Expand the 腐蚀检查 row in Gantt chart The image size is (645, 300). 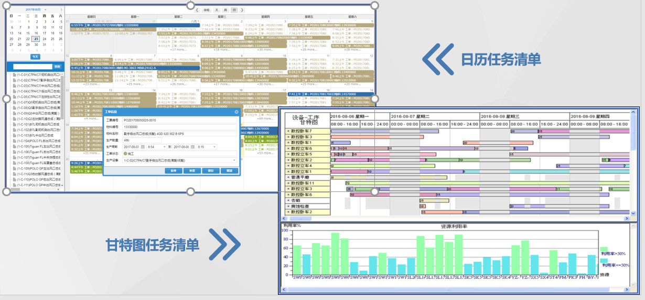click(x=287, y=206)
